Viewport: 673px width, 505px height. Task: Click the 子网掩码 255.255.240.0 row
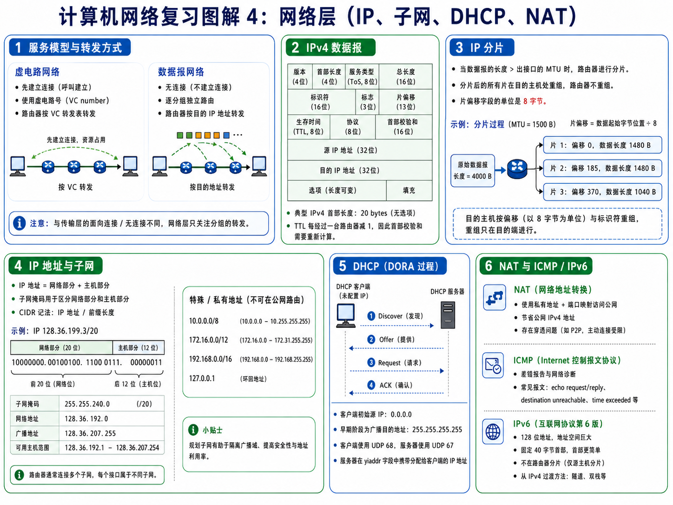87,404
